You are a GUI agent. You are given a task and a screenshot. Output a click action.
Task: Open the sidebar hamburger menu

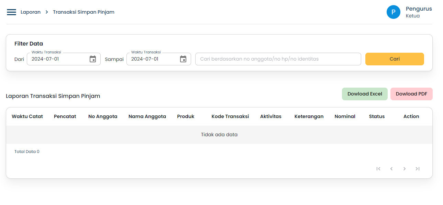click(11, 12)
